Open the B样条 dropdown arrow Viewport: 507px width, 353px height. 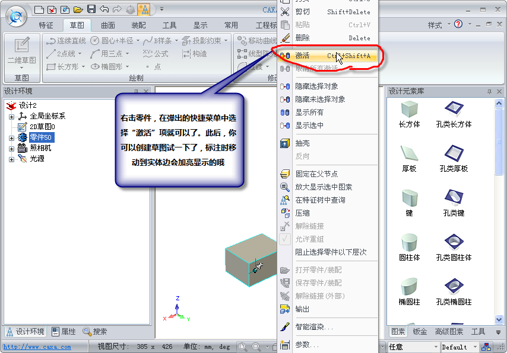(176, 41)
